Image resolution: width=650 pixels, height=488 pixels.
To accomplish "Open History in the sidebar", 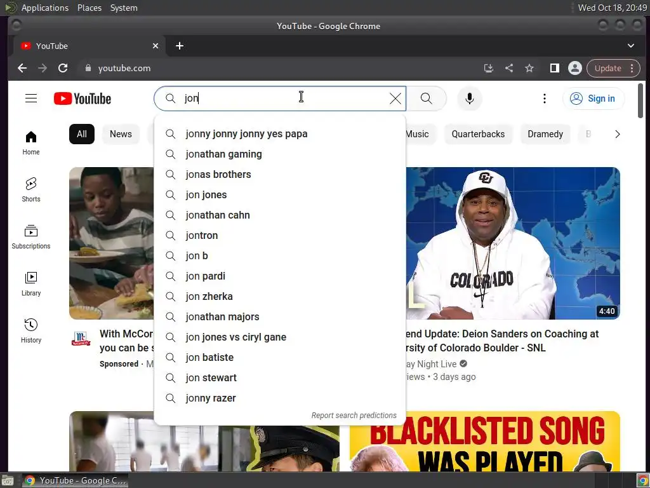I will (x=31, y=330).
